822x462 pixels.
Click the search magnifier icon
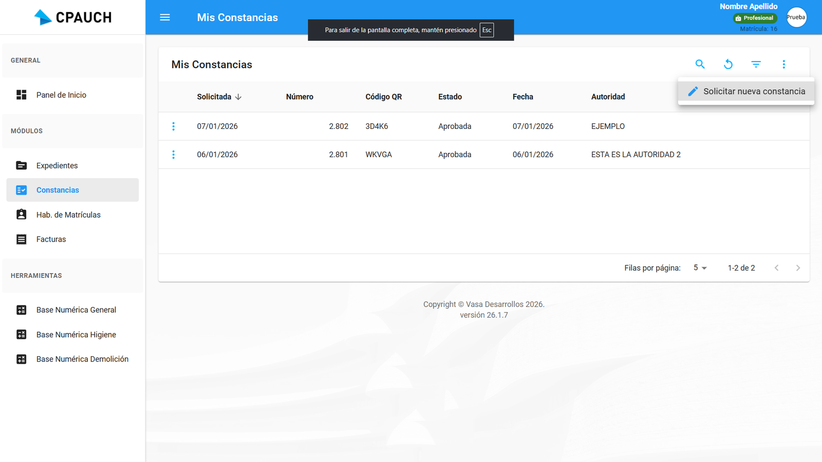(700, 64)
